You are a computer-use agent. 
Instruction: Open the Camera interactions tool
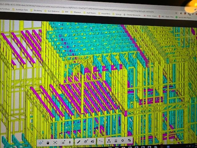pos(63,142)
